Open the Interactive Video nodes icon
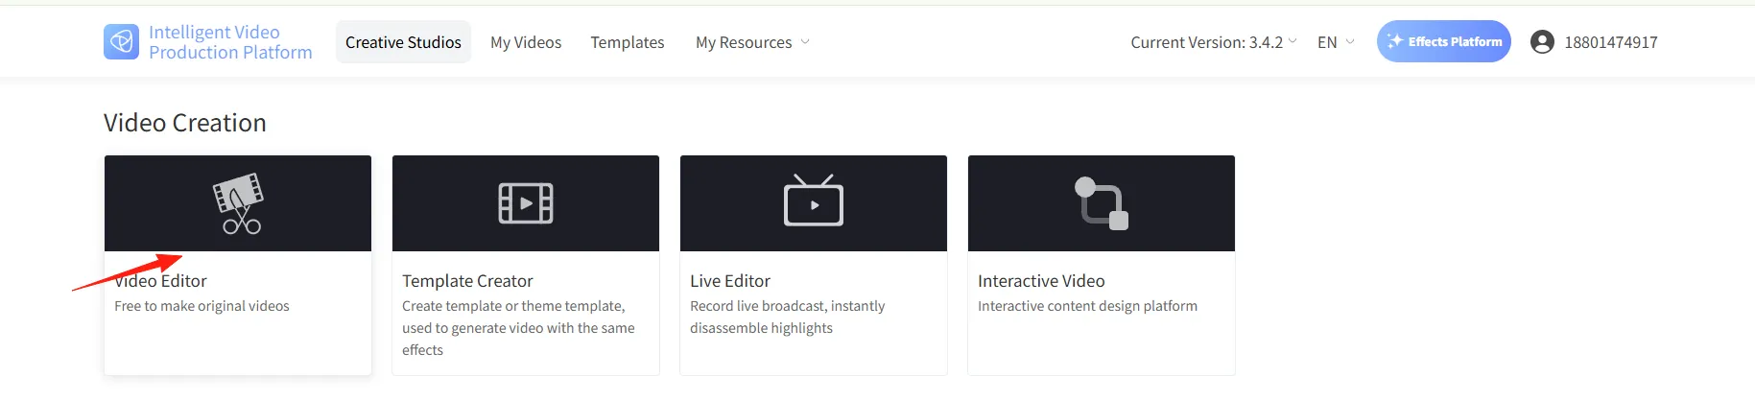Image resolution: width=1755 pixels, height=400 pixels. coord(1102,203)
